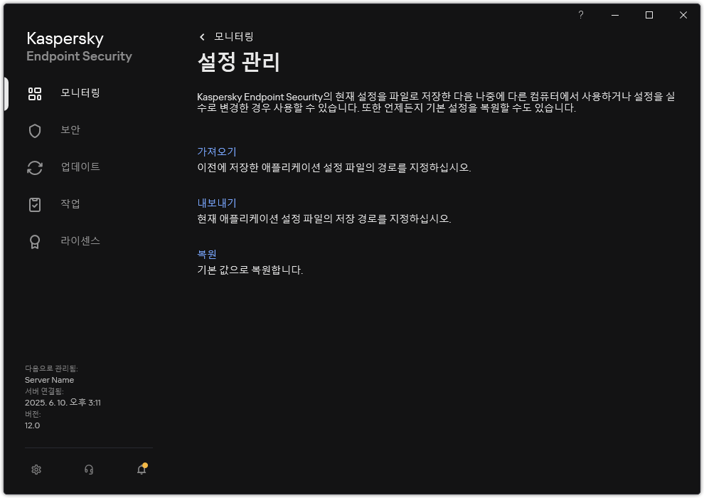This screenshot has height=498, width=704.
Task: Open the 내보내기 export link
Action: pos(215,203)
